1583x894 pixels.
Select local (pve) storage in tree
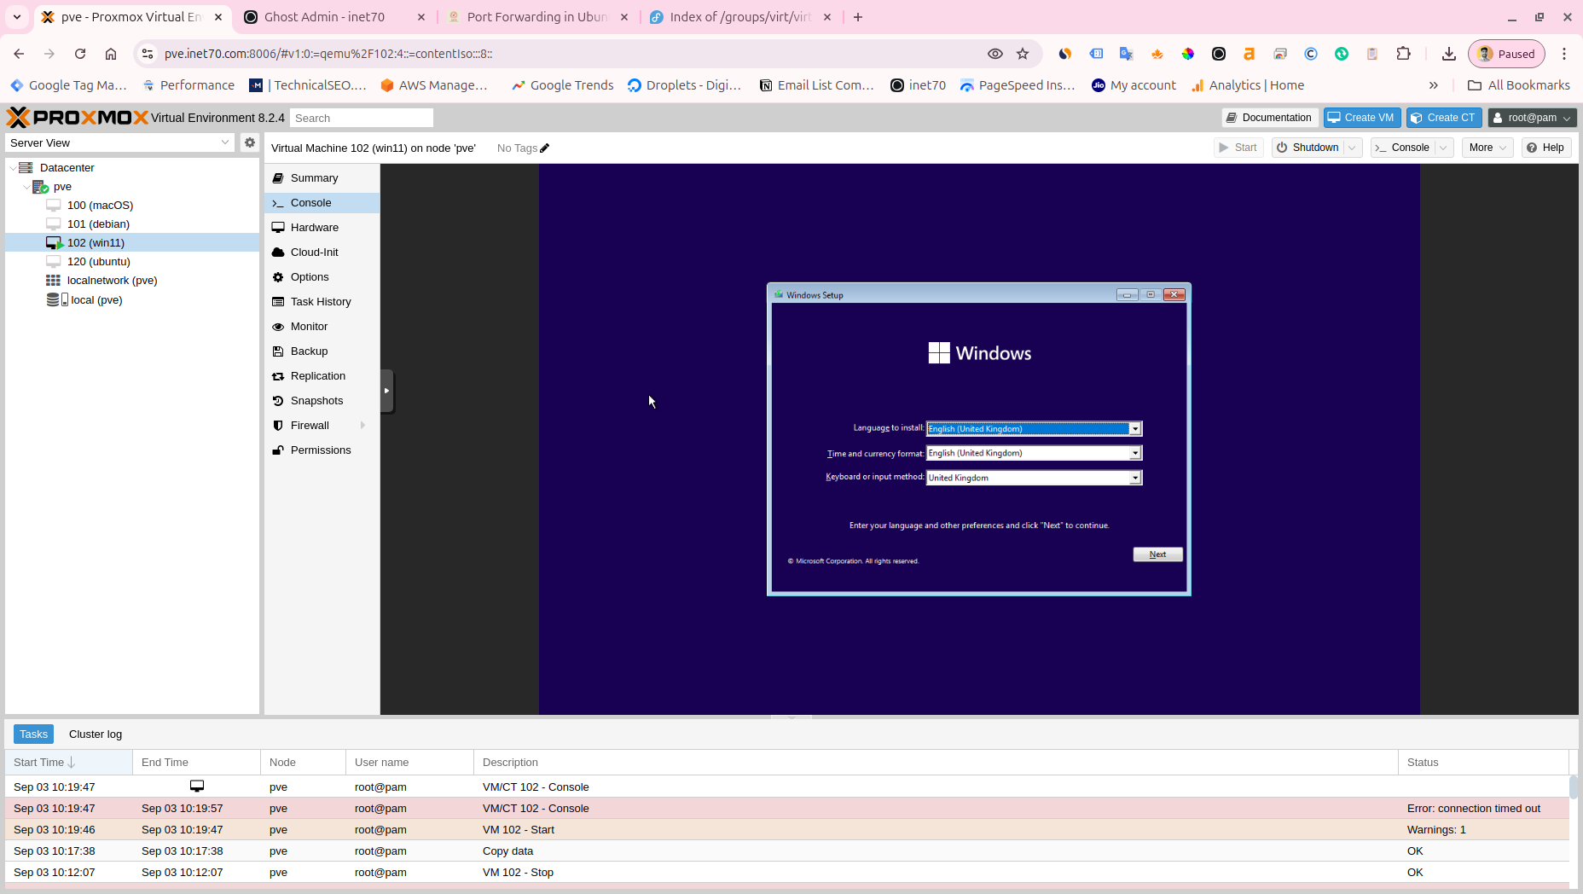click(x=96, y=300)
